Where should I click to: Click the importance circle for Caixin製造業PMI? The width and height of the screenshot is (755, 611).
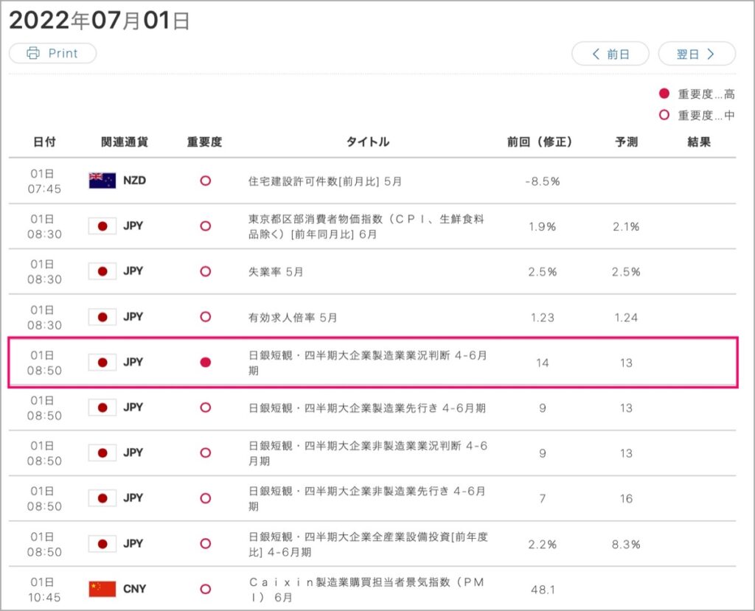tap(206, 589)
